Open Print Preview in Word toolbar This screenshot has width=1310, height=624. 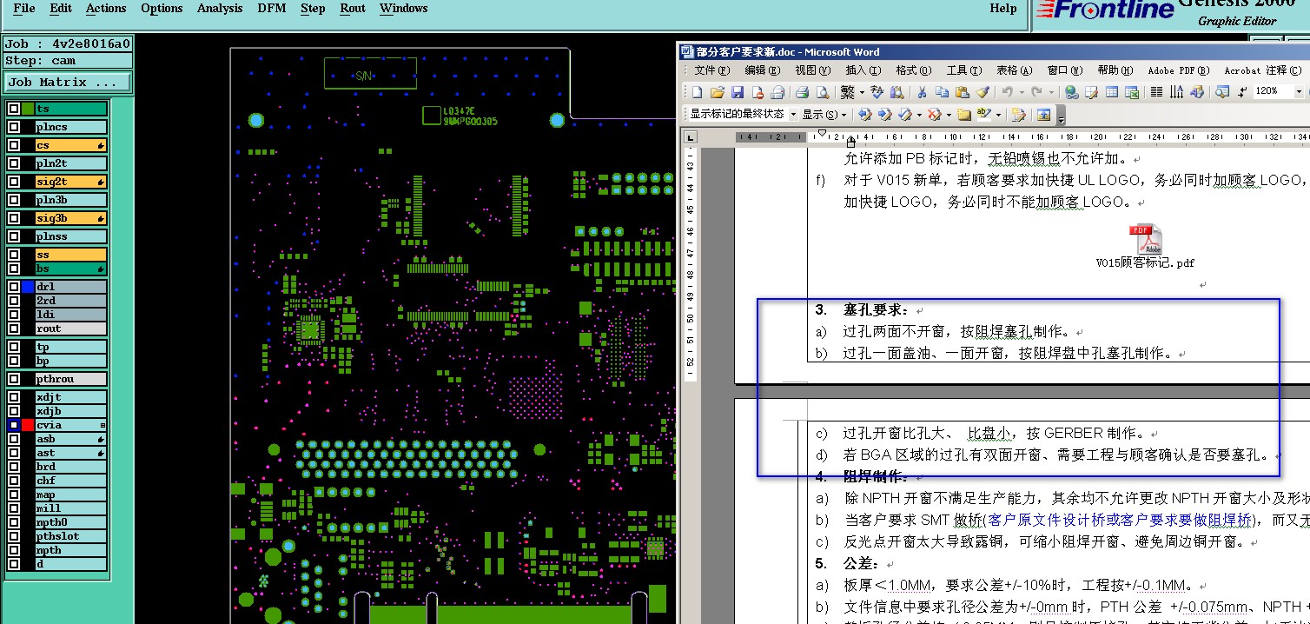[x=823, y=92]
